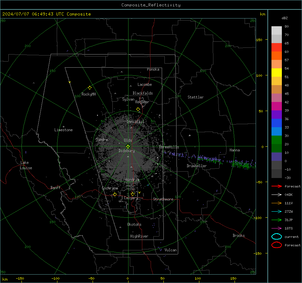Click the cyan current ellipse icon
302x283 pixels.
(276, 237)
